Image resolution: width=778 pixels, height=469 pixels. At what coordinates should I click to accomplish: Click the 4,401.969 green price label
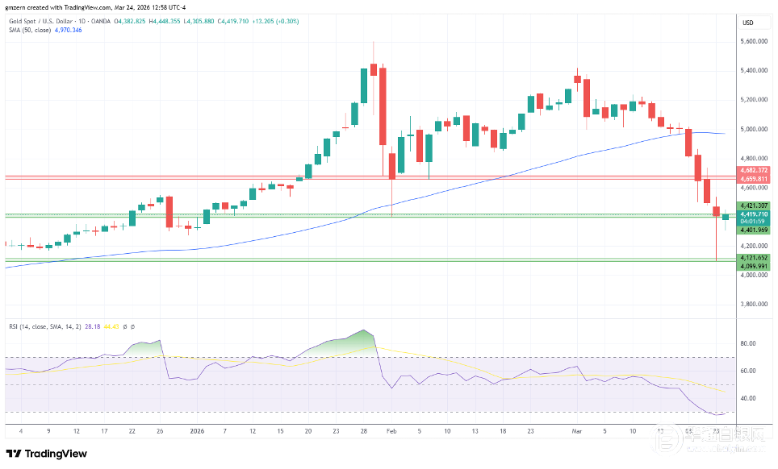click(752, 230)
